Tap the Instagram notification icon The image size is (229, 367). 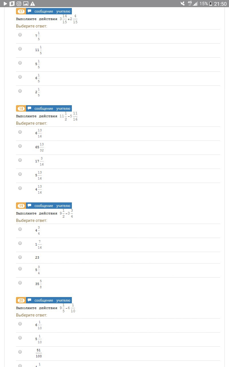(19, 4)
